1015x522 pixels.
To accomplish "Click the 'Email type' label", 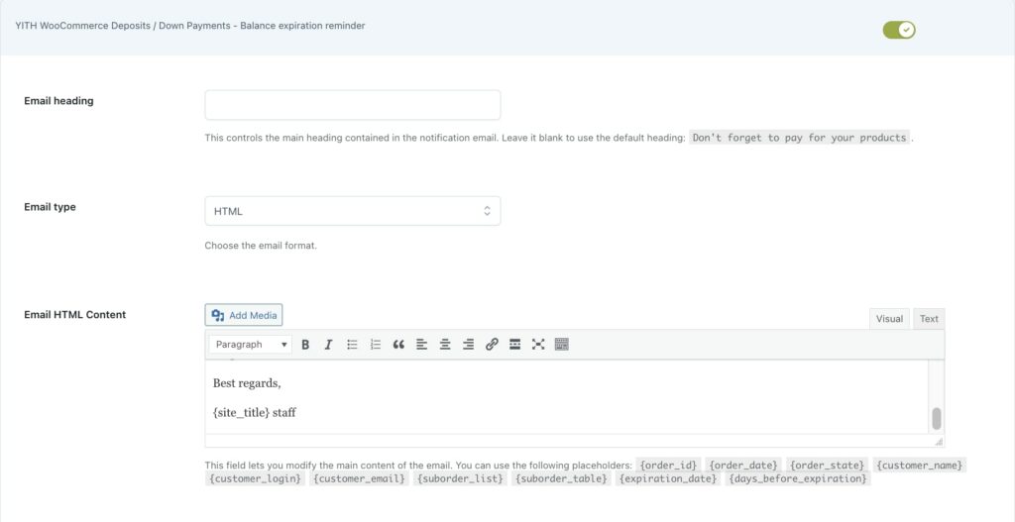I will [50, 207].
